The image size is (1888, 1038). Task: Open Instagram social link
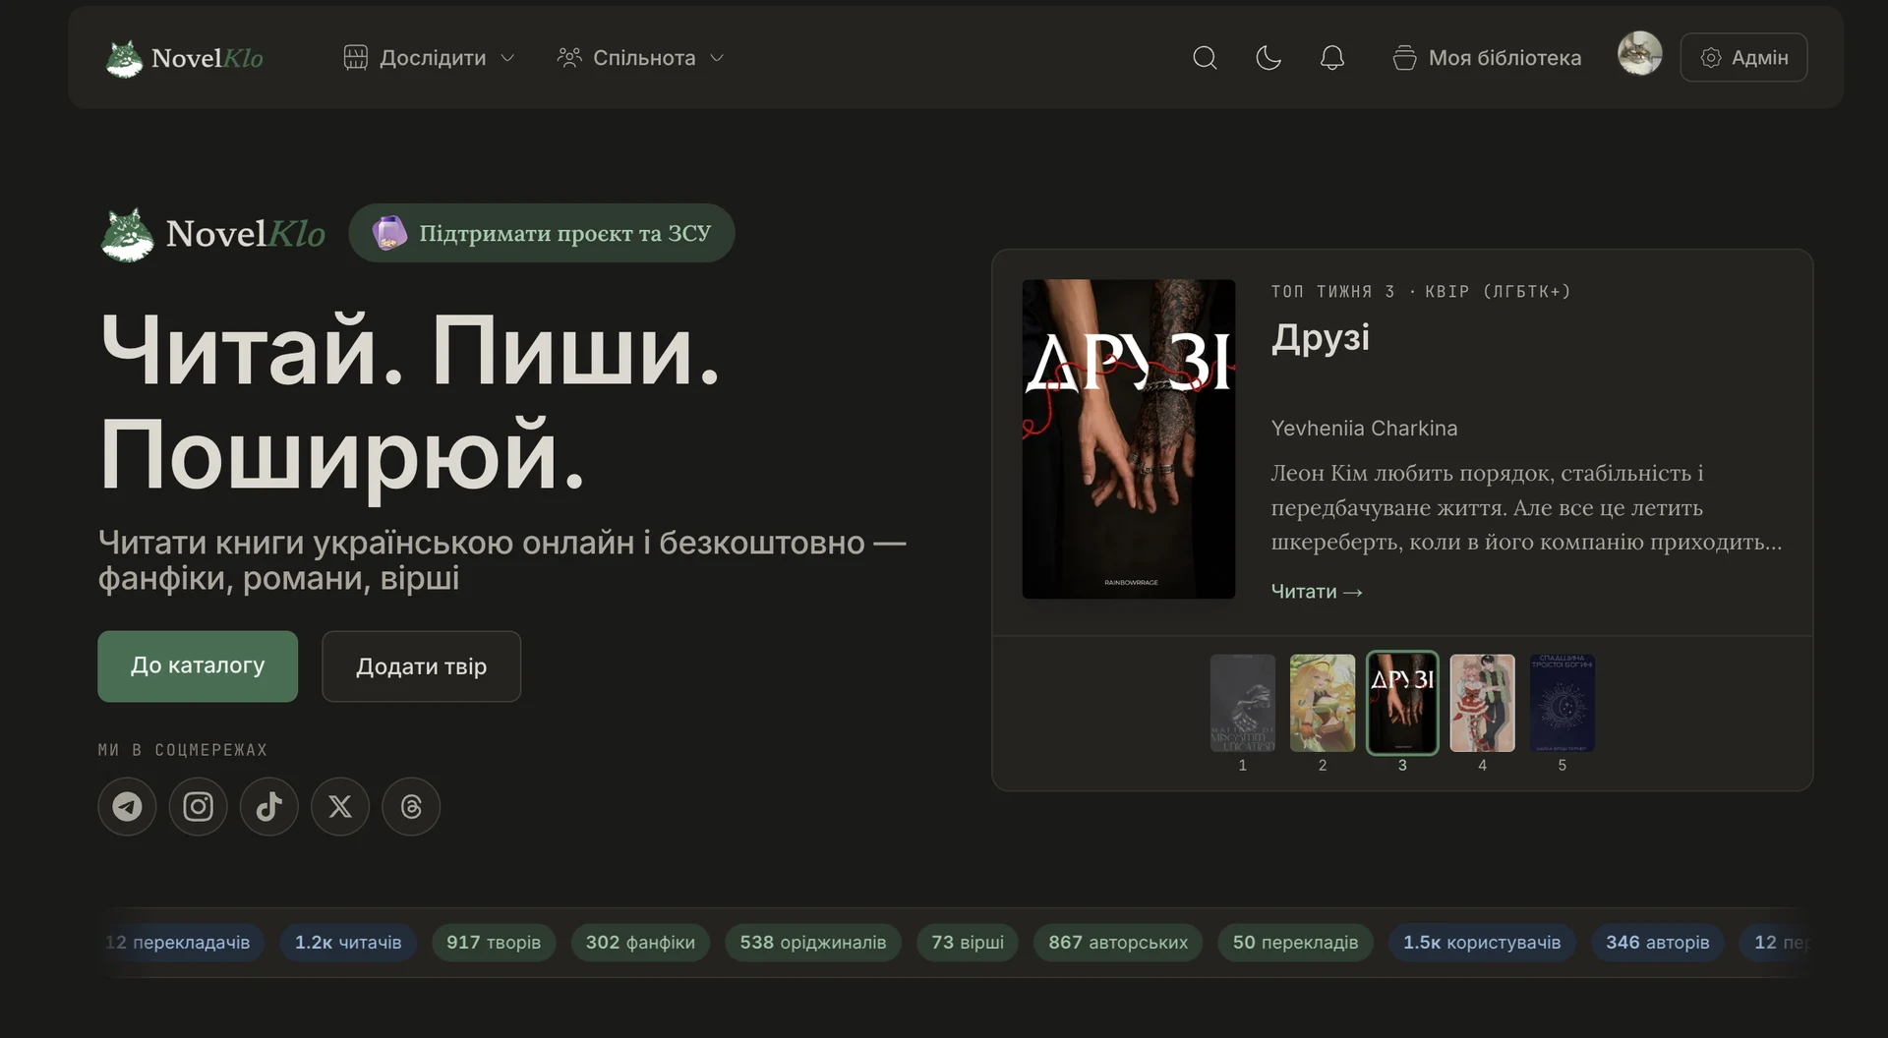(198, 807)
